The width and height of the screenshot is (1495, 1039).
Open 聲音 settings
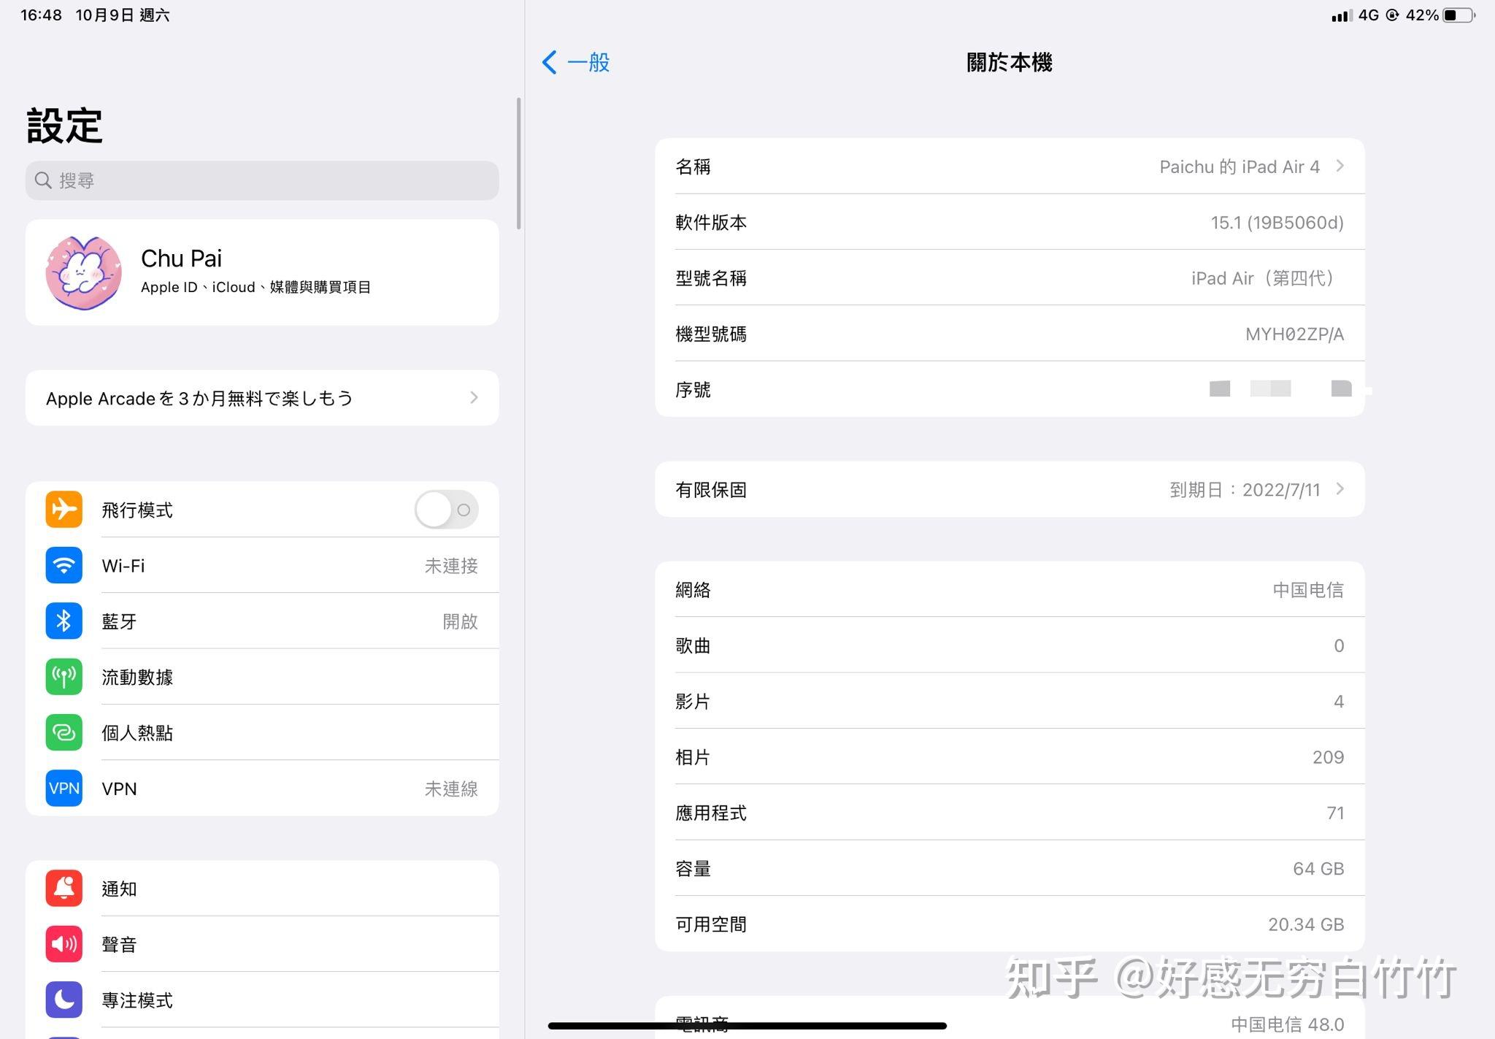tap(262, 944)
